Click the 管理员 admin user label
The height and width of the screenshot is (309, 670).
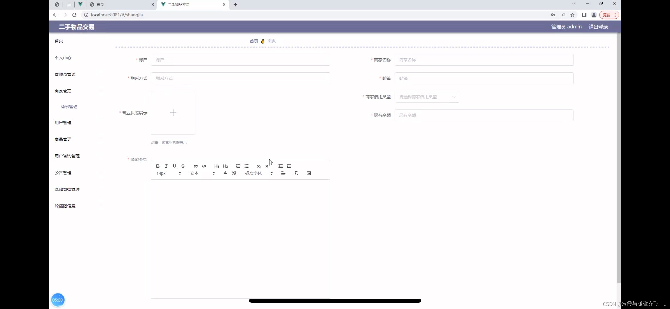[x=567, y=27]
